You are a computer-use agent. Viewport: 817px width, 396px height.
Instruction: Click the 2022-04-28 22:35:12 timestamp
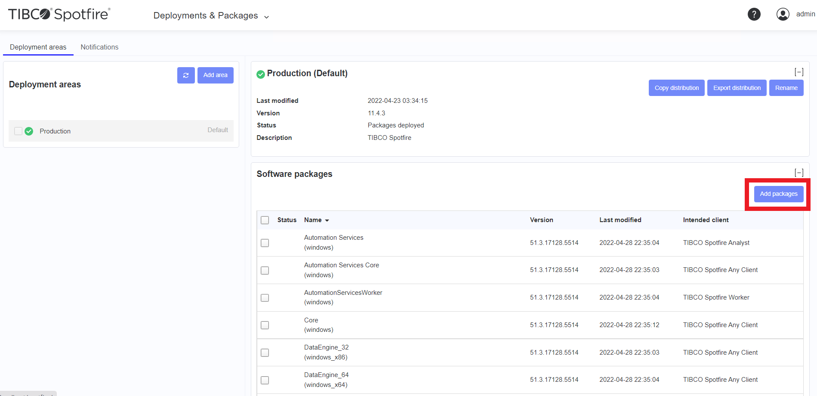pyautogui.click(x=629, y=325)
